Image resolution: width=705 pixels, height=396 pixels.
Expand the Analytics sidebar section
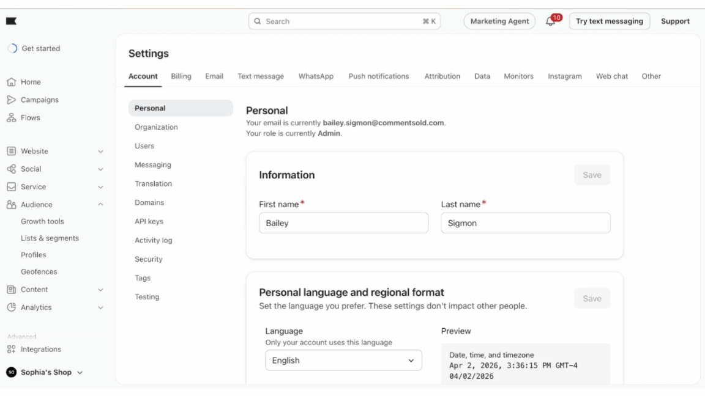[x=100, y=308]
